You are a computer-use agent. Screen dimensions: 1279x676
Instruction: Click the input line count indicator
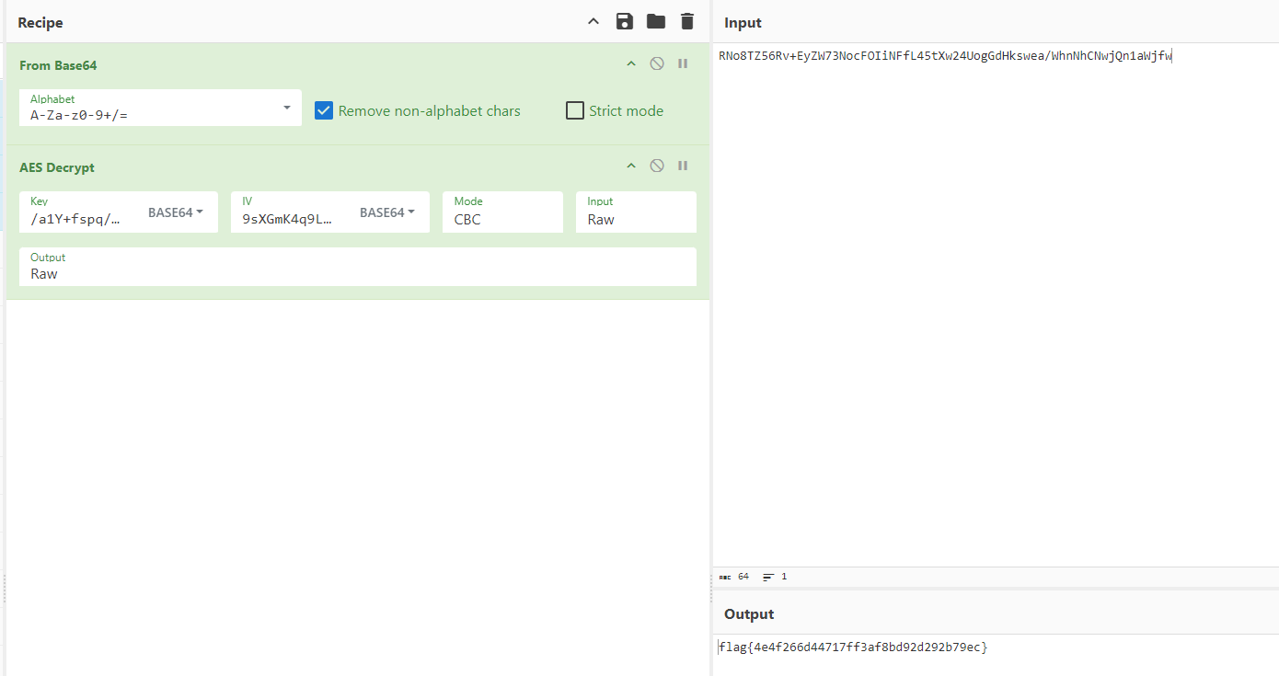pos(776,577)
